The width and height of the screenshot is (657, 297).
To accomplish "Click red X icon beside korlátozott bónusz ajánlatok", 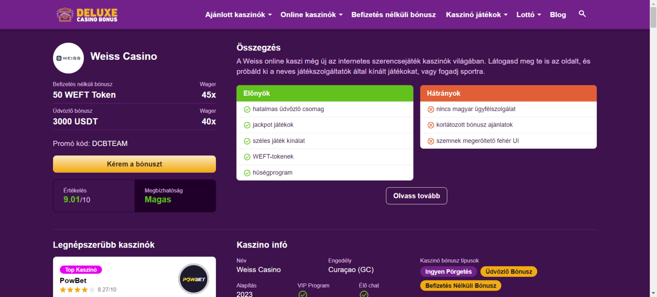I will [x=431, y=125].
